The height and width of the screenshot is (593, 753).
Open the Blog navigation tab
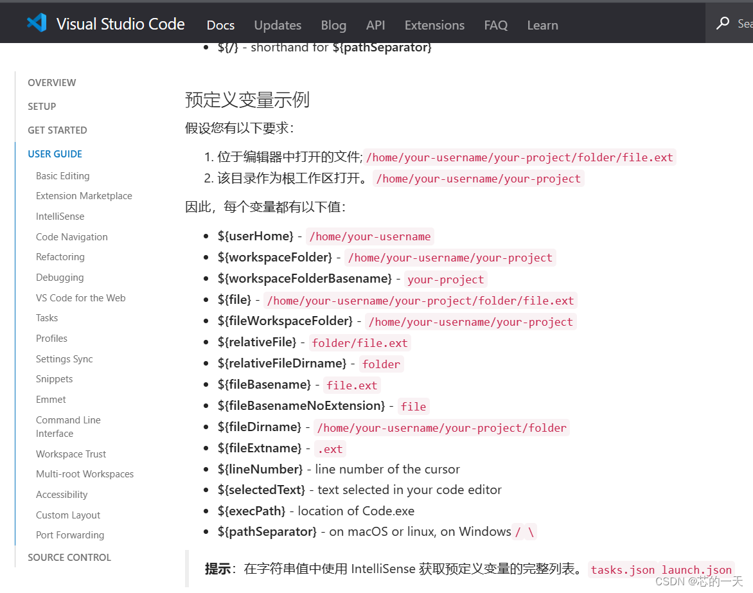pos(333,25)
